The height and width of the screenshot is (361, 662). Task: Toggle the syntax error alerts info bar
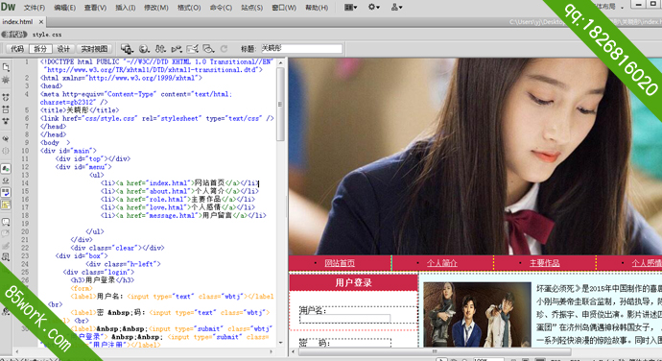click(6, 205)
